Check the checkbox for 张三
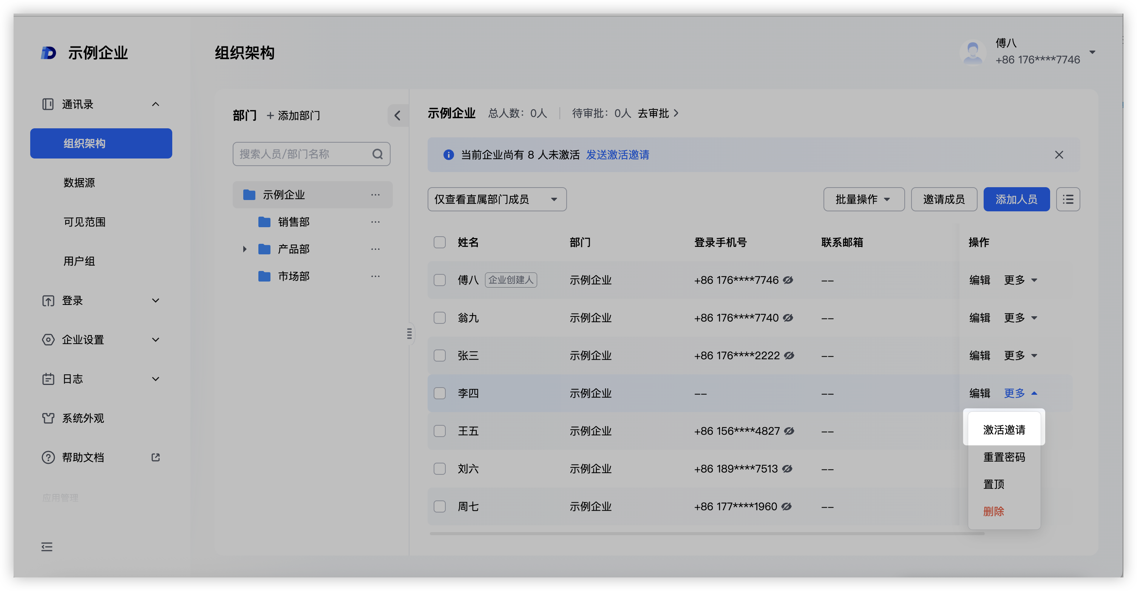 440,356
